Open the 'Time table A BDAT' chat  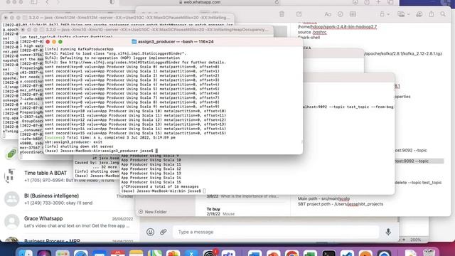69,176
